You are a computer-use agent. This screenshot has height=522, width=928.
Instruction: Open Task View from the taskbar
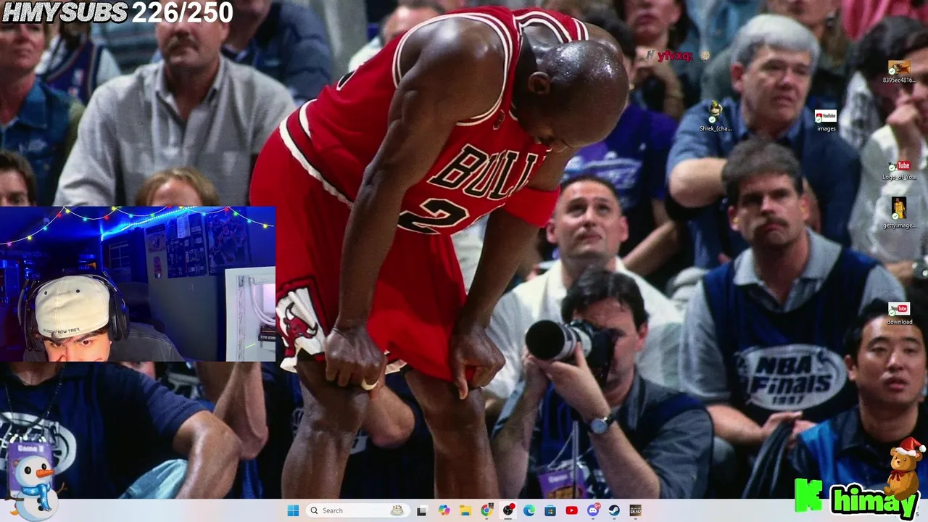click(x=422, y=510)
